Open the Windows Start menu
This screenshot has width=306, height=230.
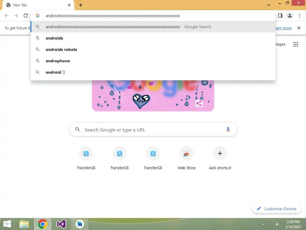(7, 224)
